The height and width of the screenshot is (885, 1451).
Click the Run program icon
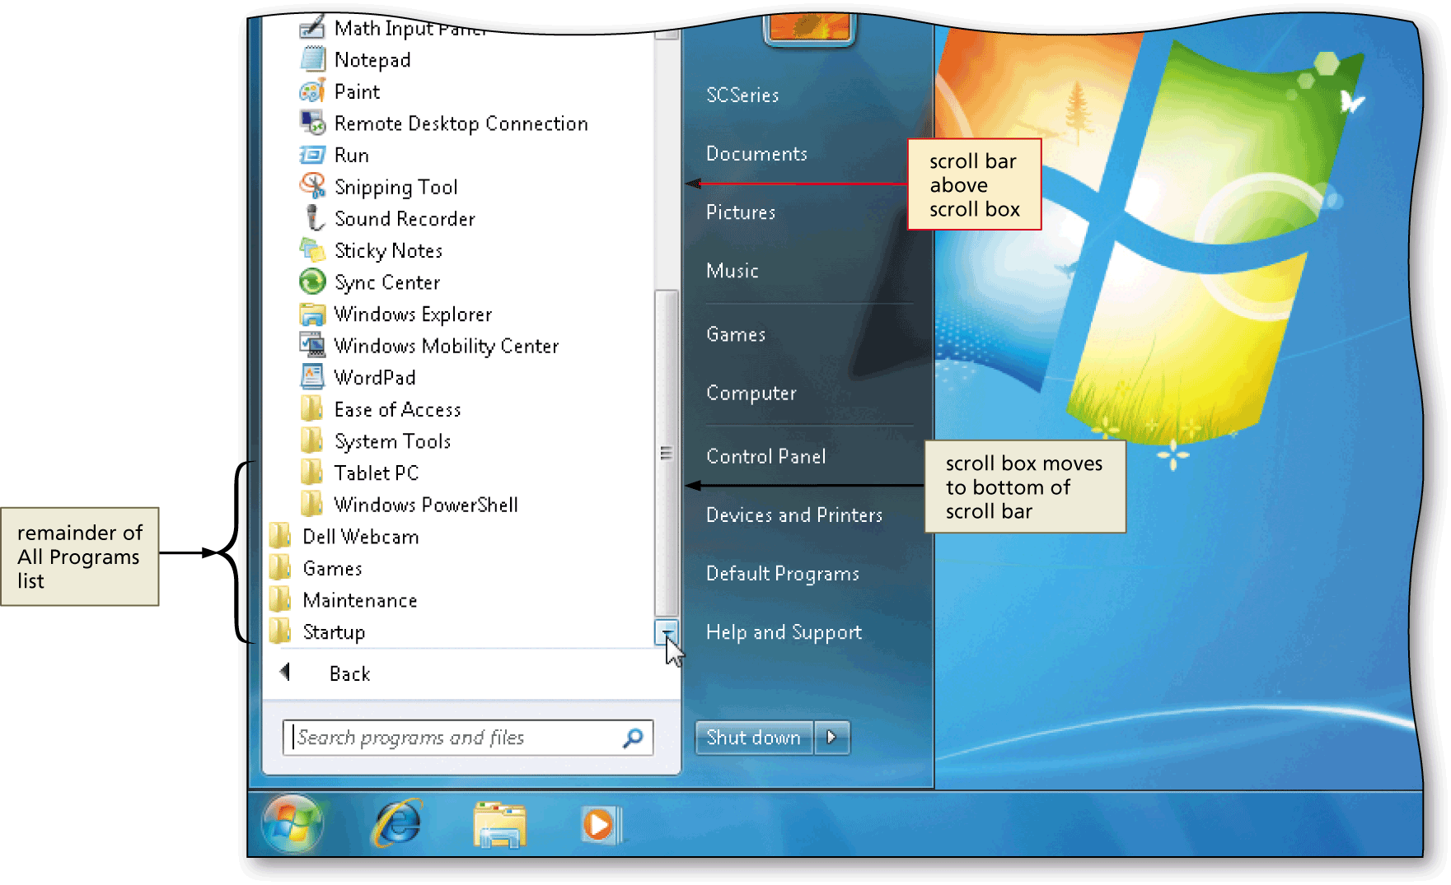coord(312,155)
